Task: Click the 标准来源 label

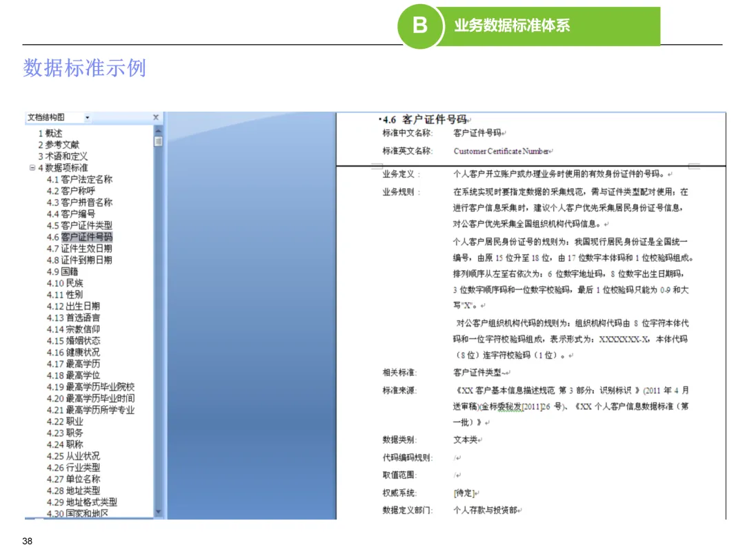Action: [x=399, y=390]
